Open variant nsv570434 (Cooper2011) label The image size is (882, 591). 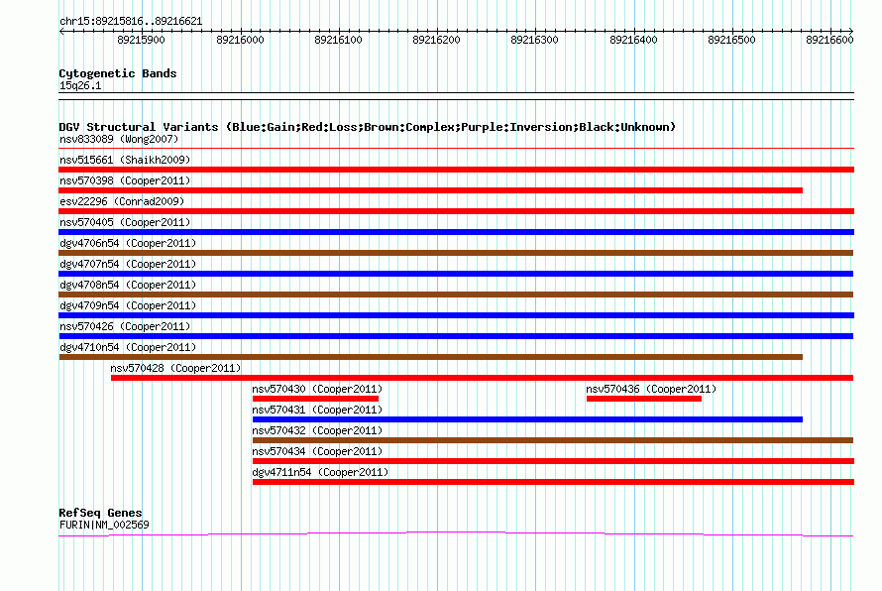[317, 451]
